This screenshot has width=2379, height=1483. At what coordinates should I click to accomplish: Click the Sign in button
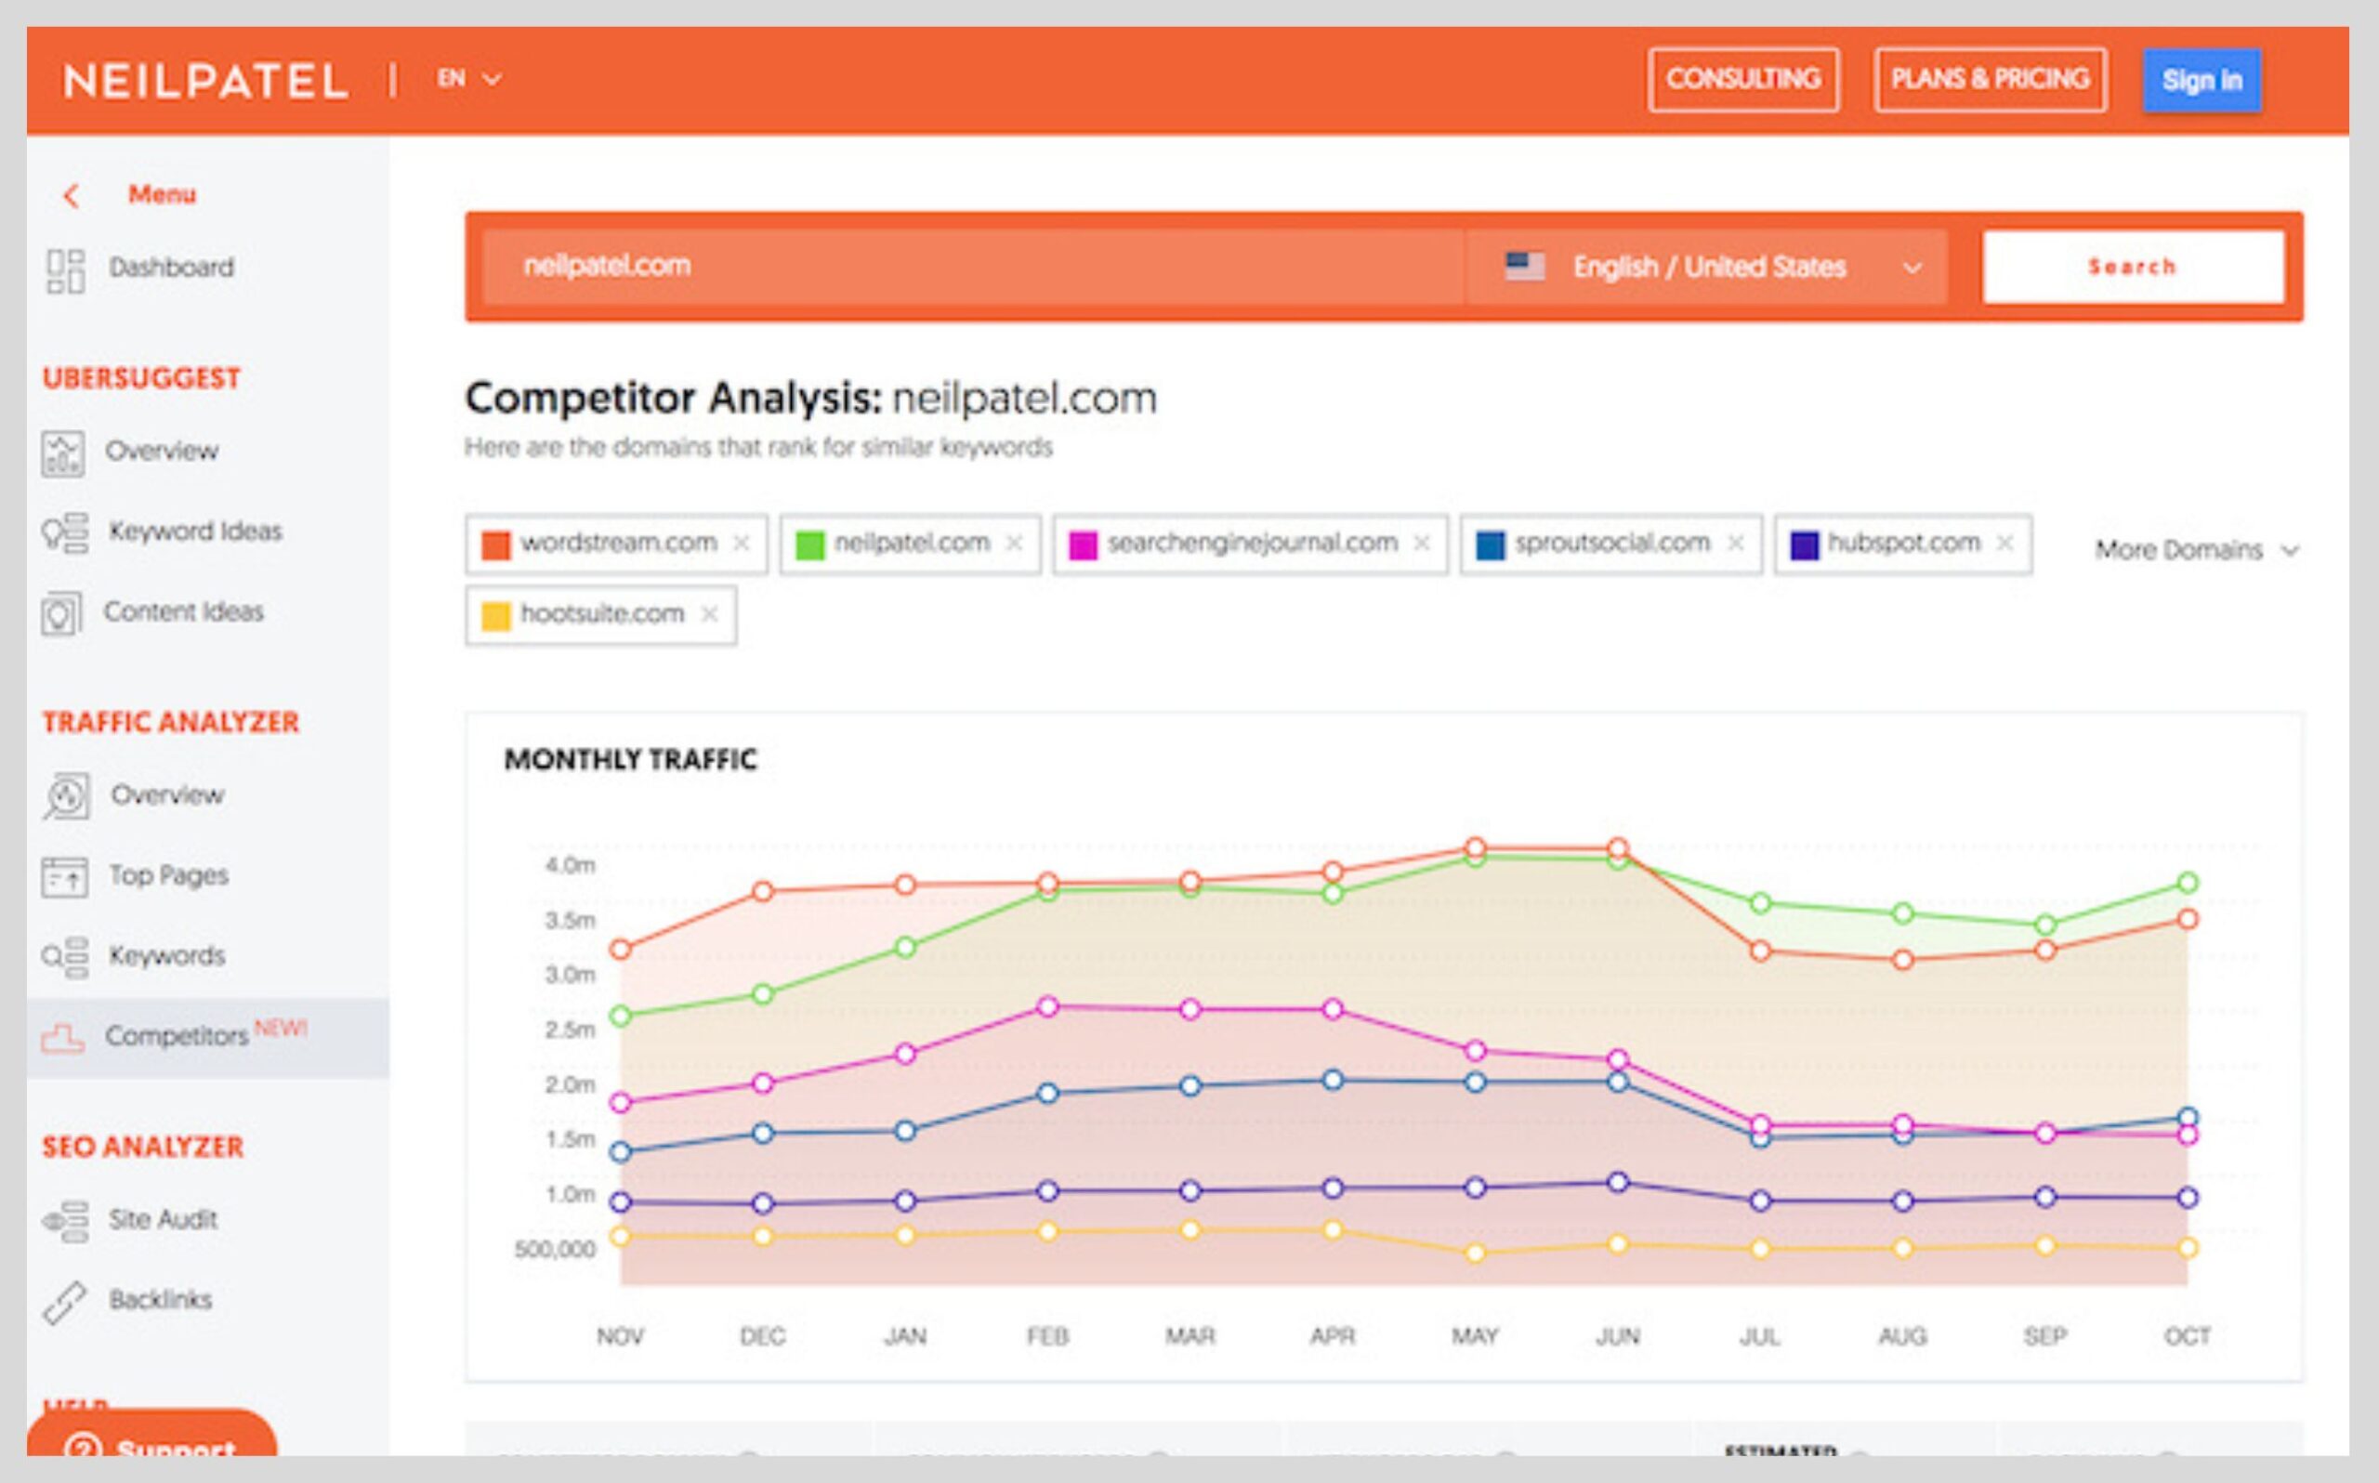click(x=2202, y=81)
